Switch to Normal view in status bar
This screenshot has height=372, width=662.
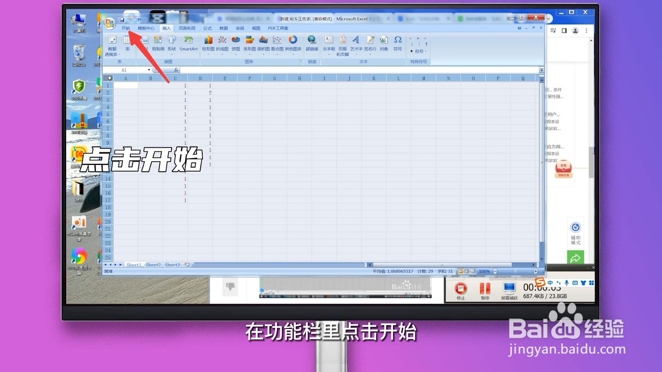point(461,271)
